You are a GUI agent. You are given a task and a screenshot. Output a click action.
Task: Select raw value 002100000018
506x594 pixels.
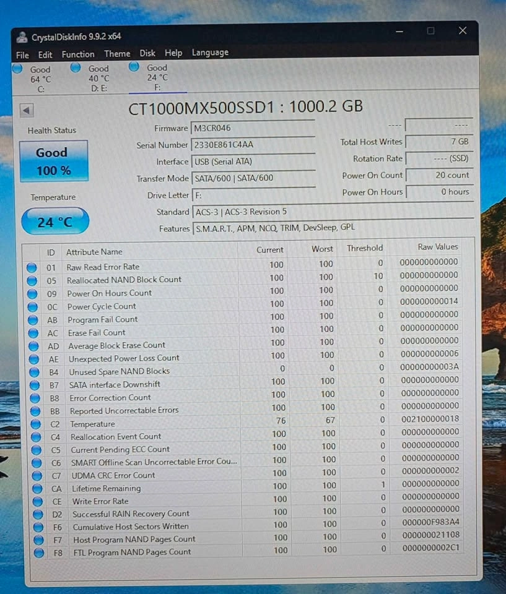430,419
